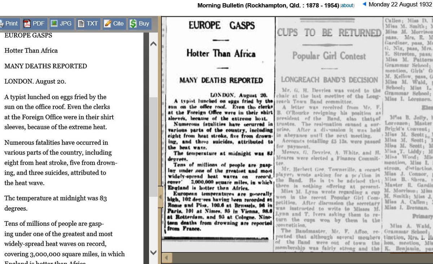Viewport: 433px width, 264px height.
Task: Download article as JPG
Action: [61, 24]
